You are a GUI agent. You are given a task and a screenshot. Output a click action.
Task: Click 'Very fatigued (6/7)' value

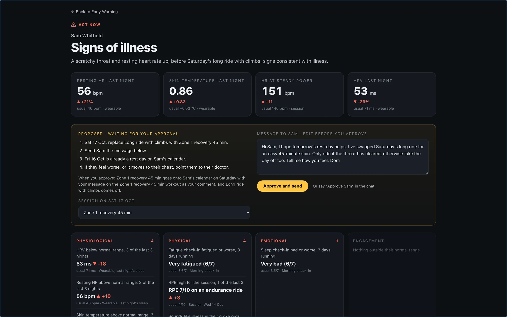coord(192,264)
